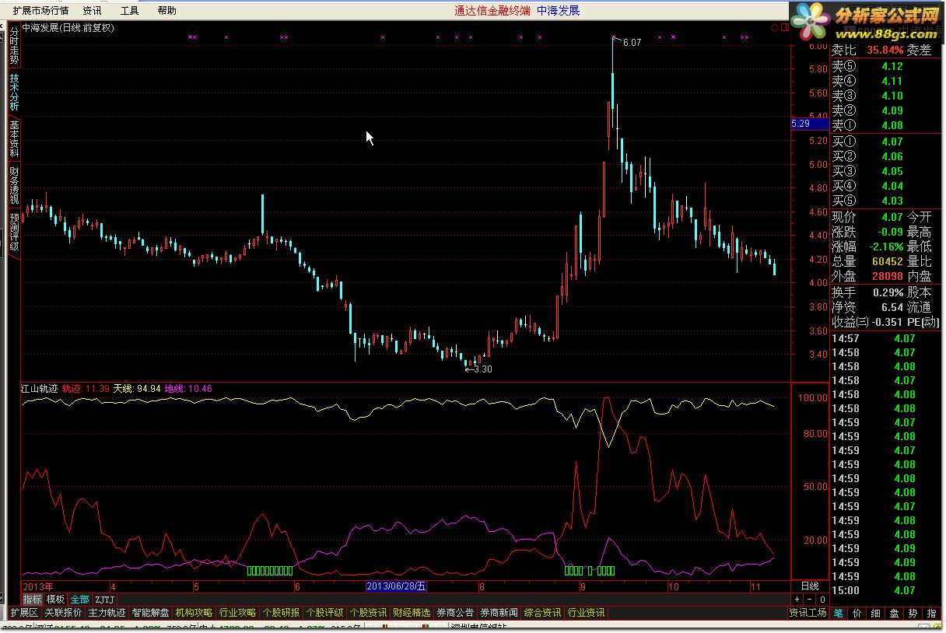This screenshot has height=633, width=946.
Task: Open the 主力轨迹 bottom tab
Action: click(x=107, y=613)
